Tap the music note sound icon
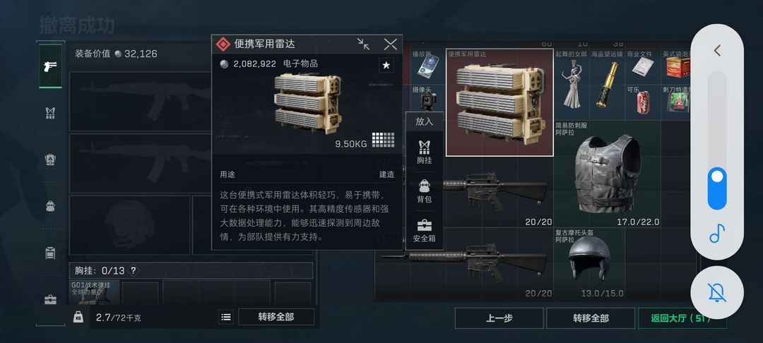 click(x=717, y=234)
